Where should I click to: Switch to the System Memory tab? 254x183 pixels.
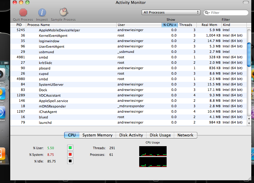point(97,135)
